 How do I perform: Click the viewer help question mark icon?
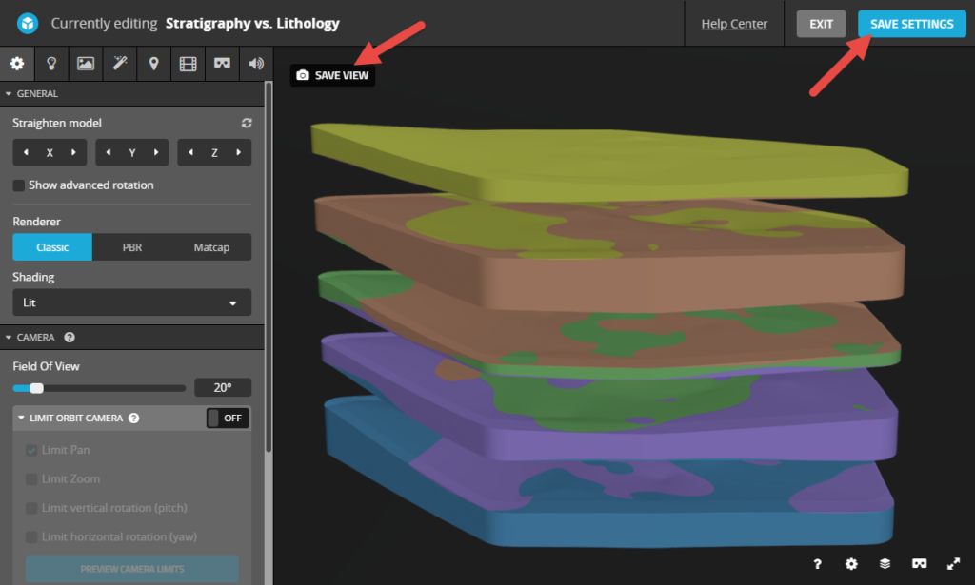817,564
